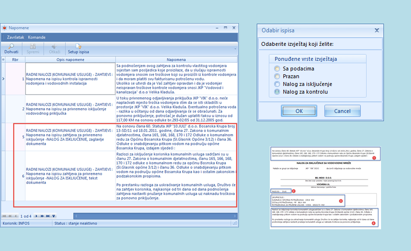The width and height of the screenshot is (411, 251).
Task: Click the grid corner selector icon
Action: pyautogui.click(x=3, y=59)
